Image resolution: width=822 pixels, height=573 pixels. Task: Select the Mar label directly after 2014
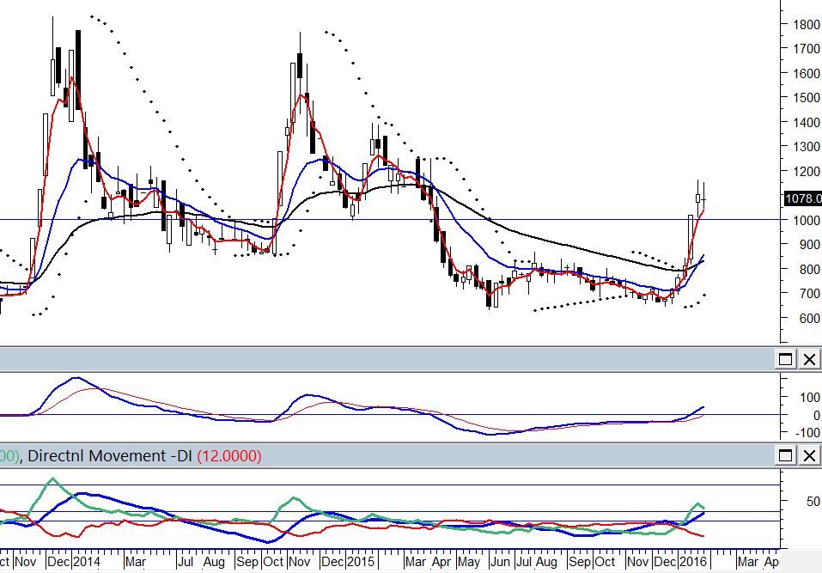135,562
